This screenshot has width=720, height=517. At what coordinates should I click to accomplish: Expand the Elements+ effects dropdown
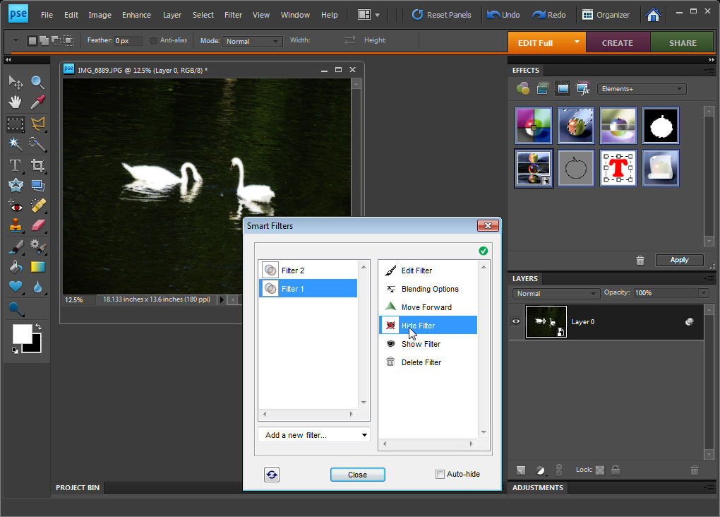(642, 89)
